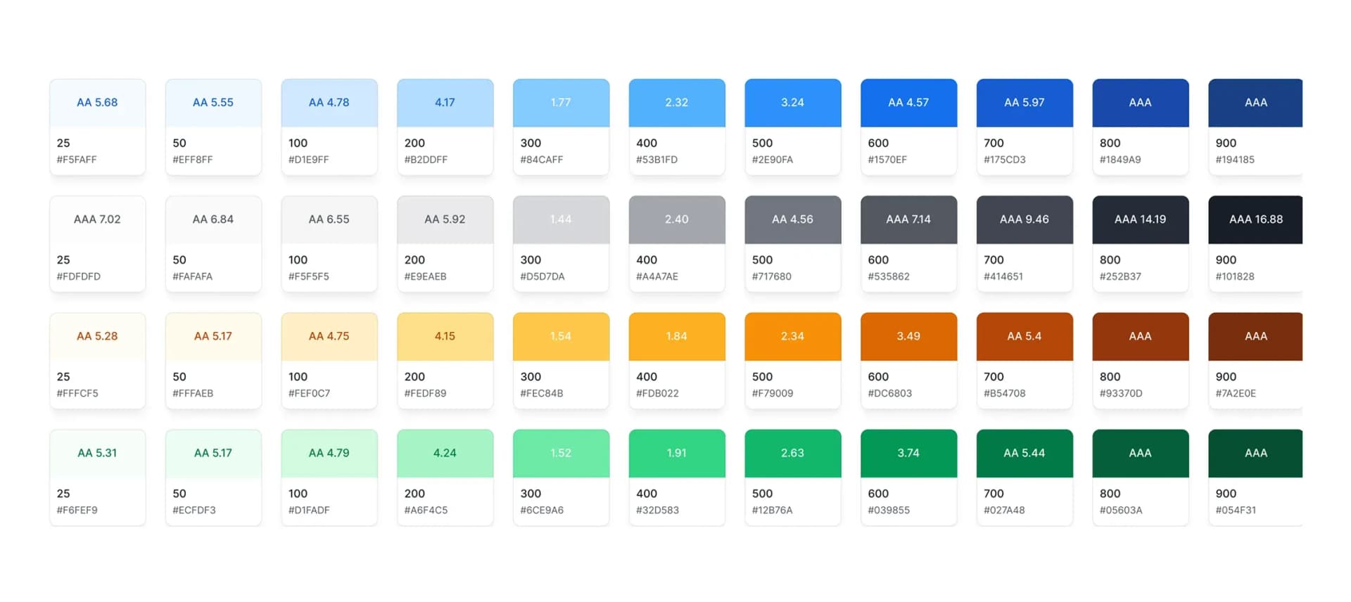1351x602 pixels.
Task: Select the '4.17' contrast ratio text
Action: (445, 103)
